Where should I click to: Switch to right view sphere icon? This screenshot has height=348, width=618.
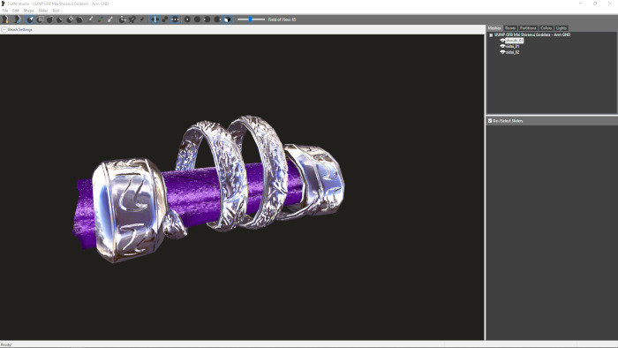point(217,19)
